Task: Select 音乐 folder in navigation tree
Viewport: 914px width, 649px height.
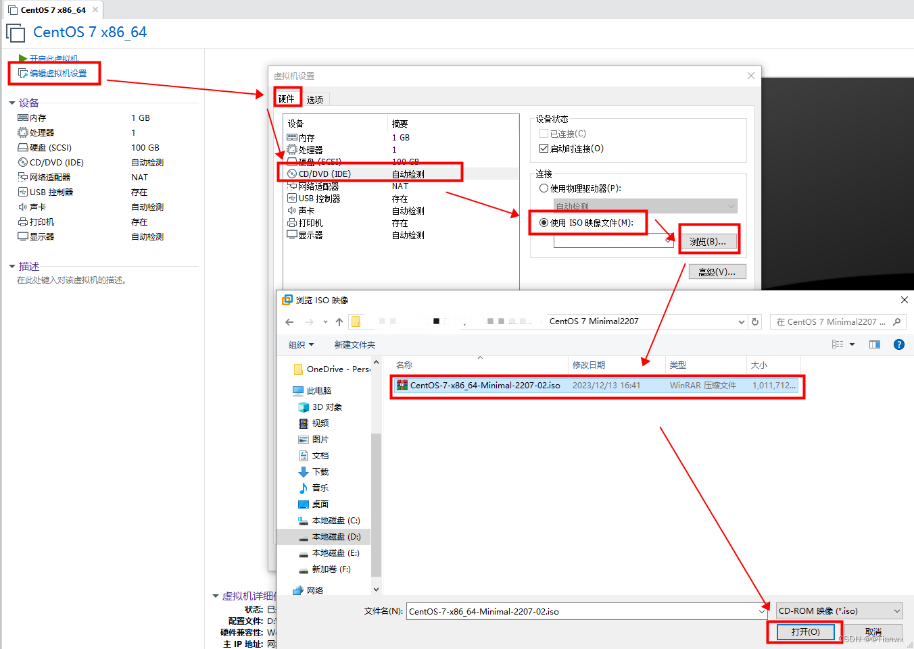Action: point(314,488)
